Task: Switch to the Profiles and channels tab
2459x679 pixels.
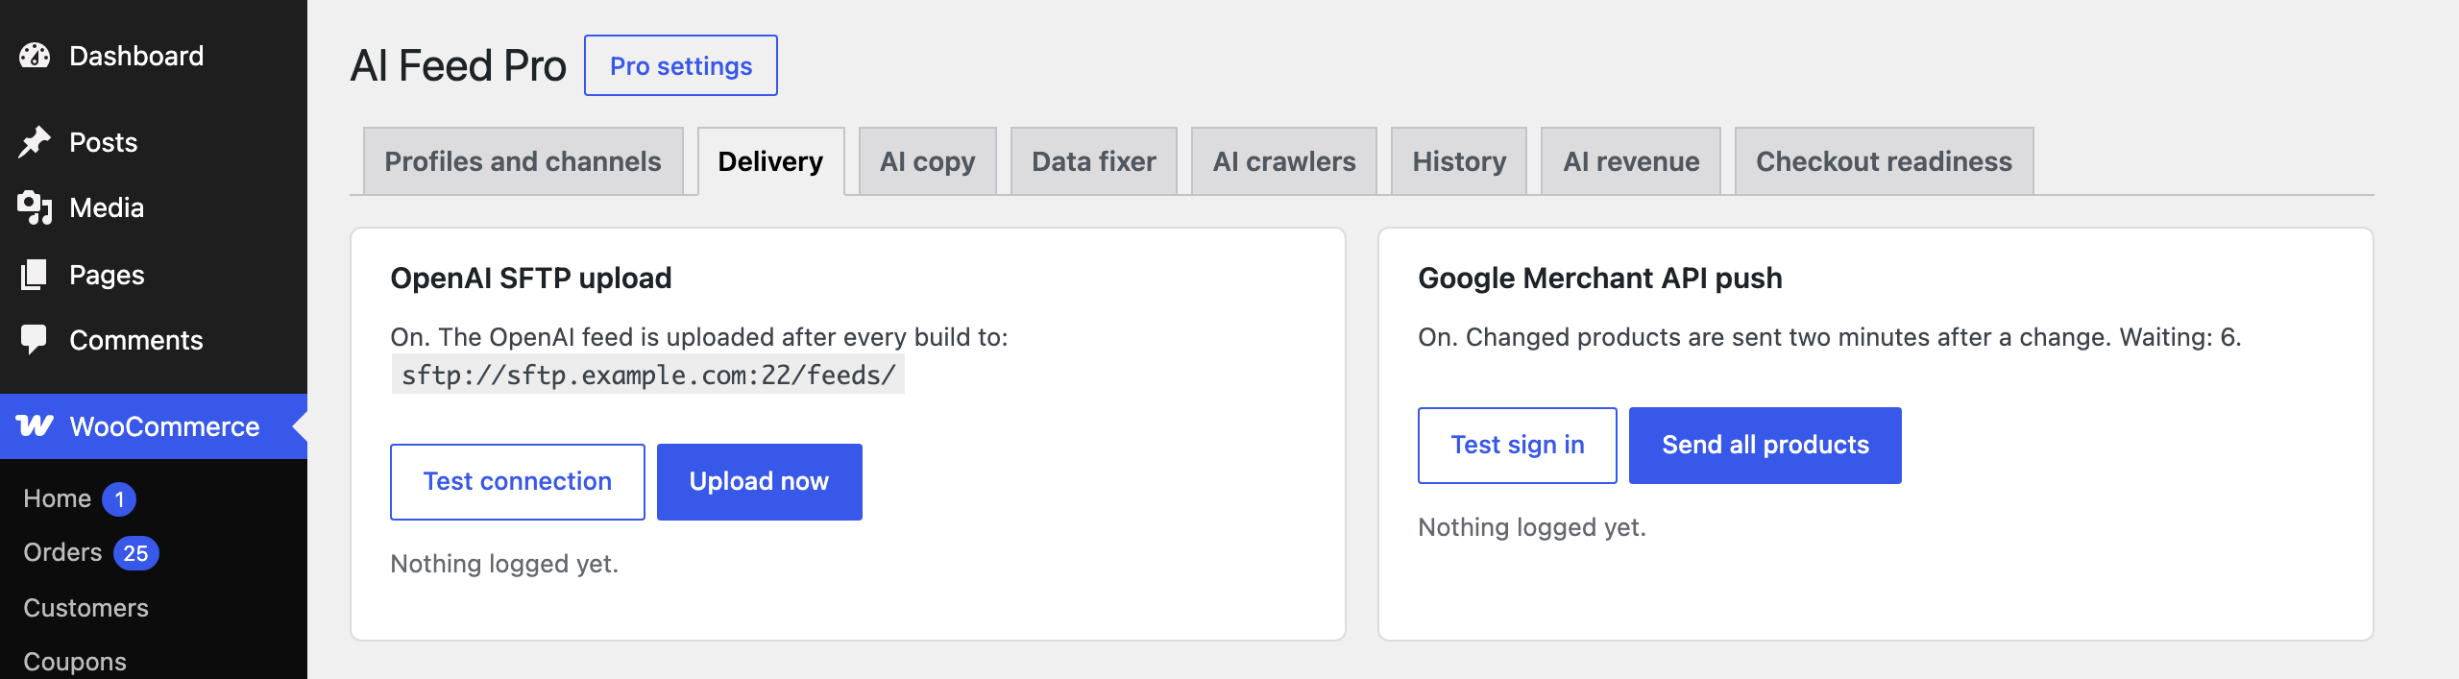Action: 523,161
